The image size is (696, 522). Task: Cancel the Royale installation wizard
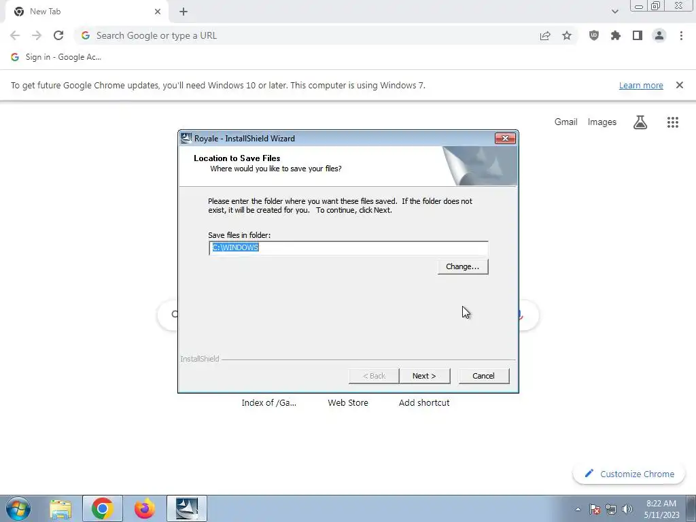[483, 376]
